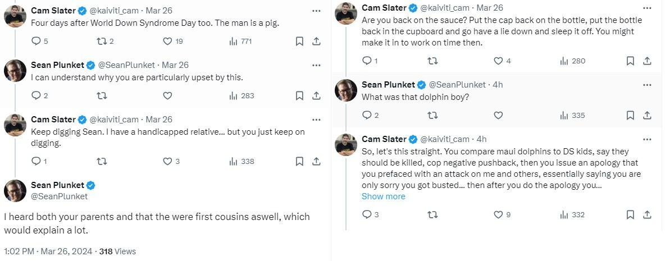Open Cam Slater's avatar on 'man is a pig' tweet
This screenshot has height=261, width=665.
click(15, 16)
